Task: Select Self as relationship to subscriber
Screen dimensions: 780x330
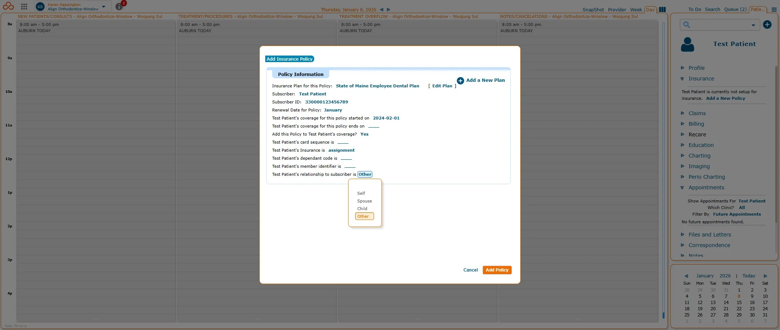Action: [x=361, y=193]
